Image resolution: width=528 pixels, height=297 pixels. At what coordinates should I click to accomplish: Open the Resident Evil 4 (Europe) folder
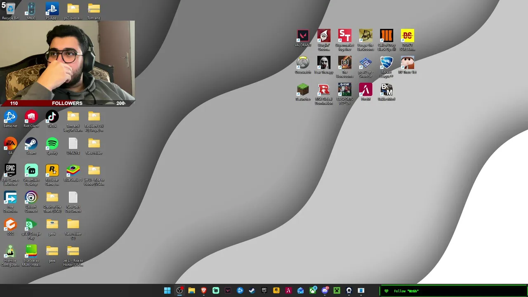click(94, 121)
